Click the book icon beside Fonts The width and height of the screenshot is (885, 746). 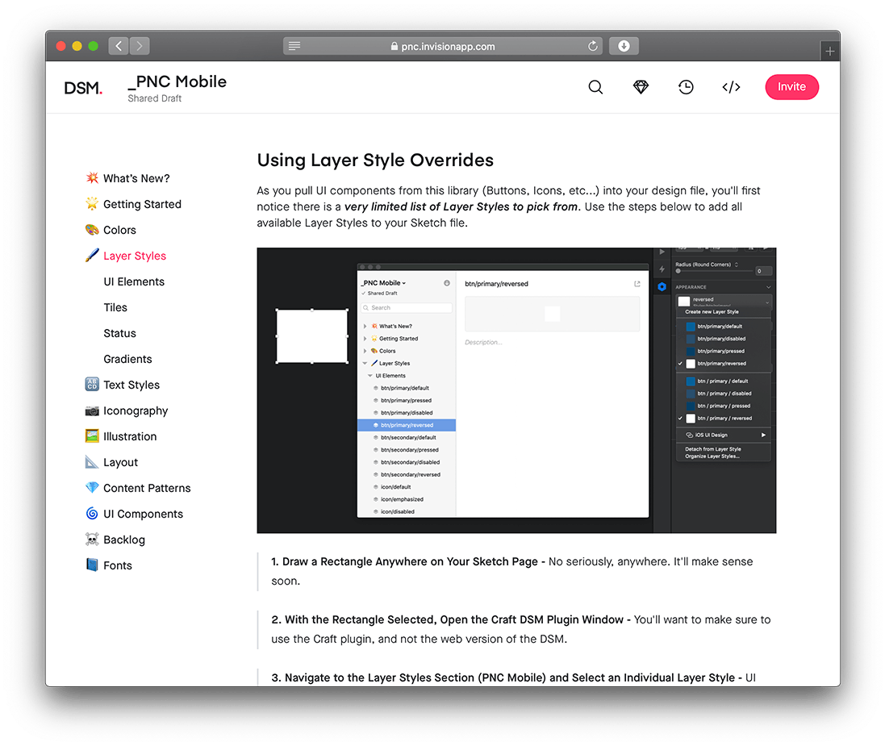click(92, 565)
